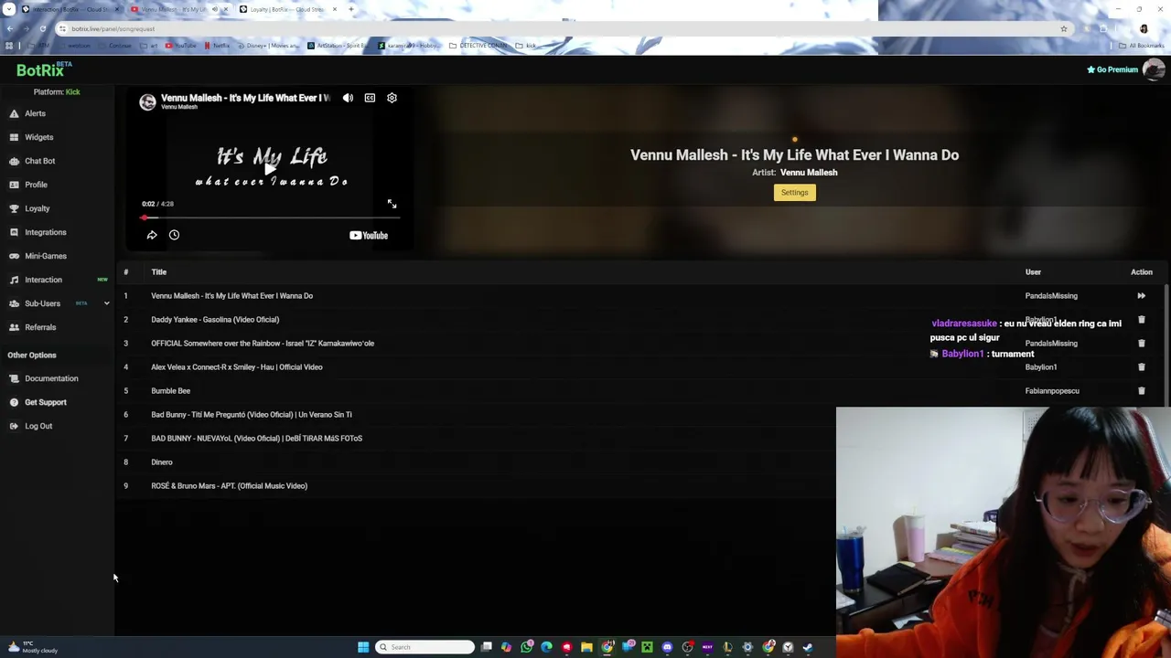Delete Somewhere over the Rainbow from queue
Viewport: 1171px width, 658px height.
pos(1141,344)
